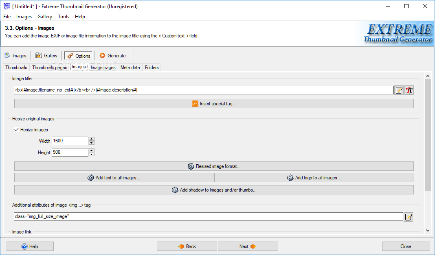Select the Options step in the toolbar
Viewport: 435px width, 255px height.
(79, 56)
